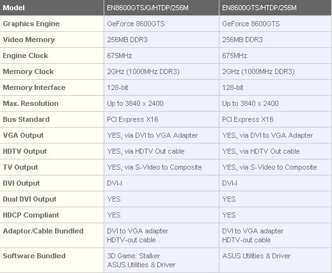332x273 pixels.
Task: Select the Engine Clock row label
Action: point(26,55)
